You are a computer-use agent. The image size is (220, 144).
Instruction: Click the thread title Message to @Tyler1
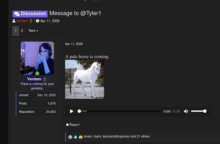[x=75, y=13]
